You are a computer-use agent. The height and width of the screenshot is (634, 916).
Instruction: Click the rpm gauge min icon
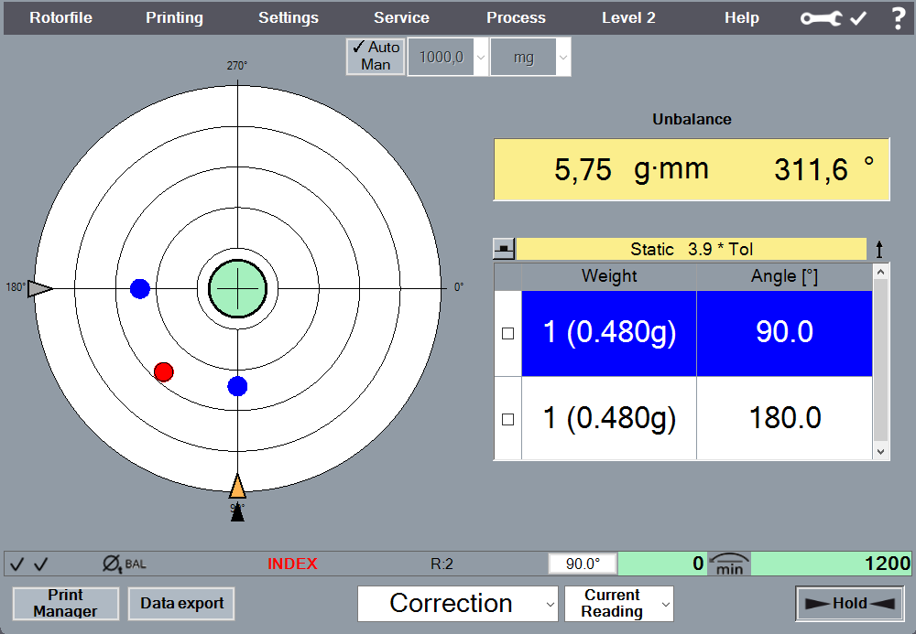tap(729, 564)
